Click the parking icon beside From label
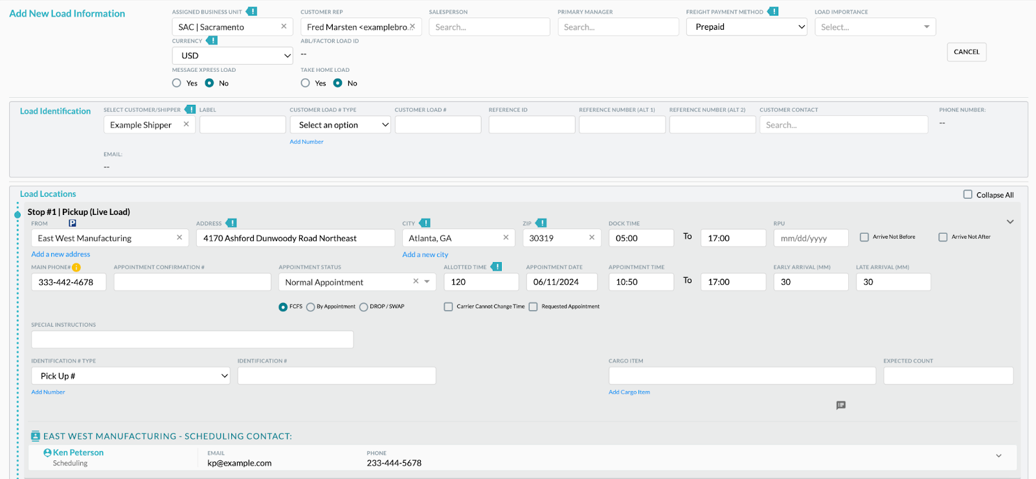 [73, 223]
